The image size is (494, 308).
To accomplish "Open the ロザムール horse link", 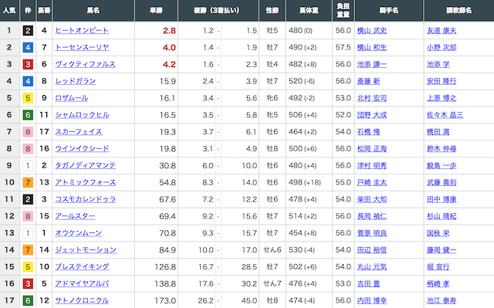I will 72,98.
